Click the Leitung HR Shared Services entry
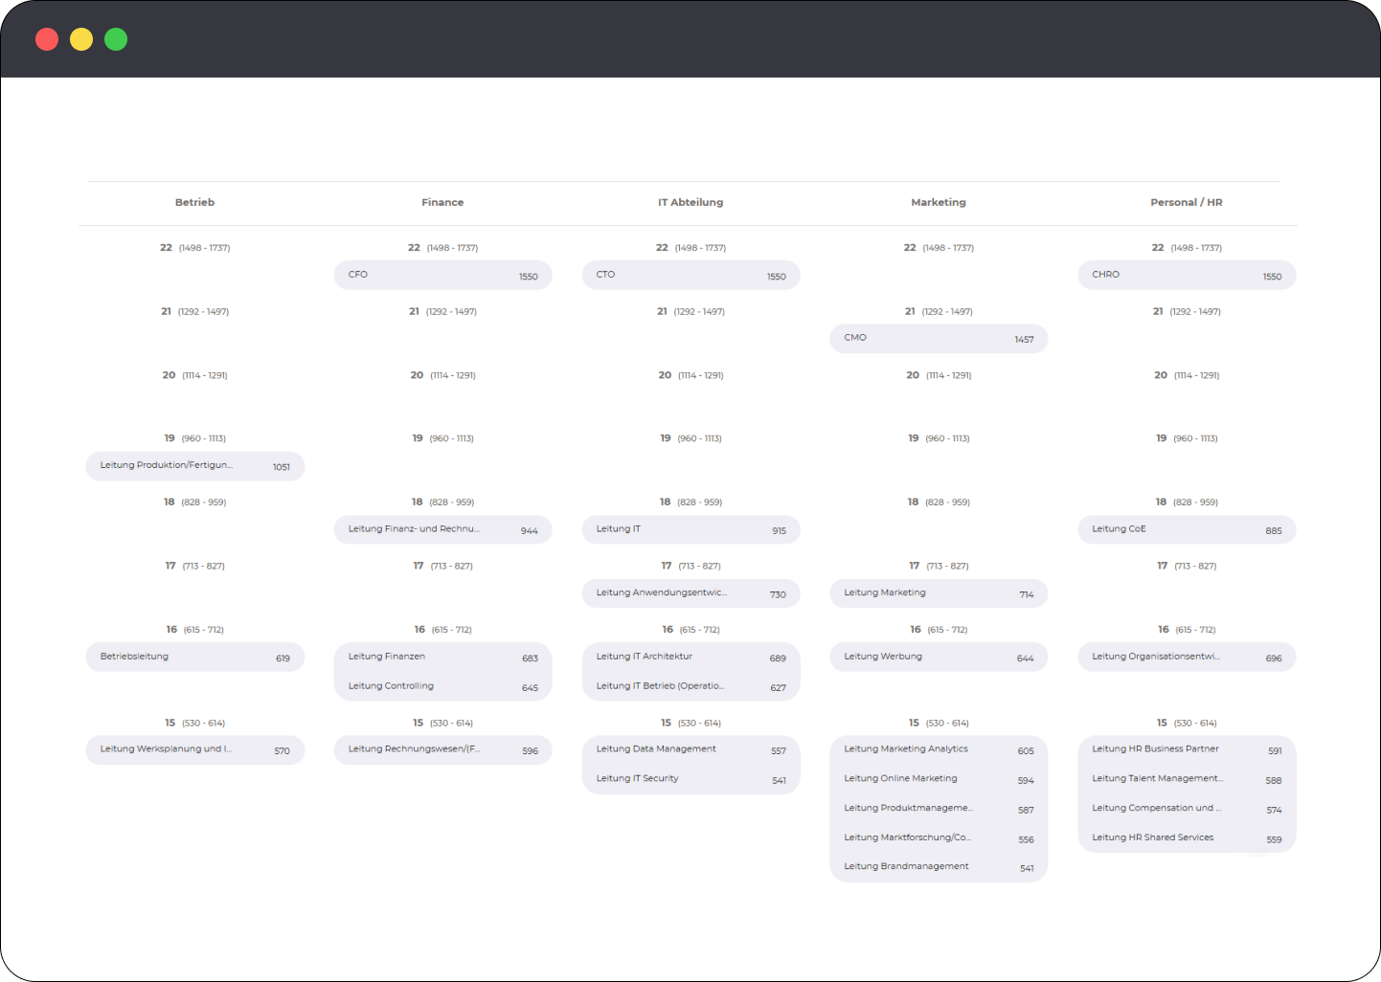Image resolution: width=1381 pixels, height=982 pixels. coord(1187,837)
